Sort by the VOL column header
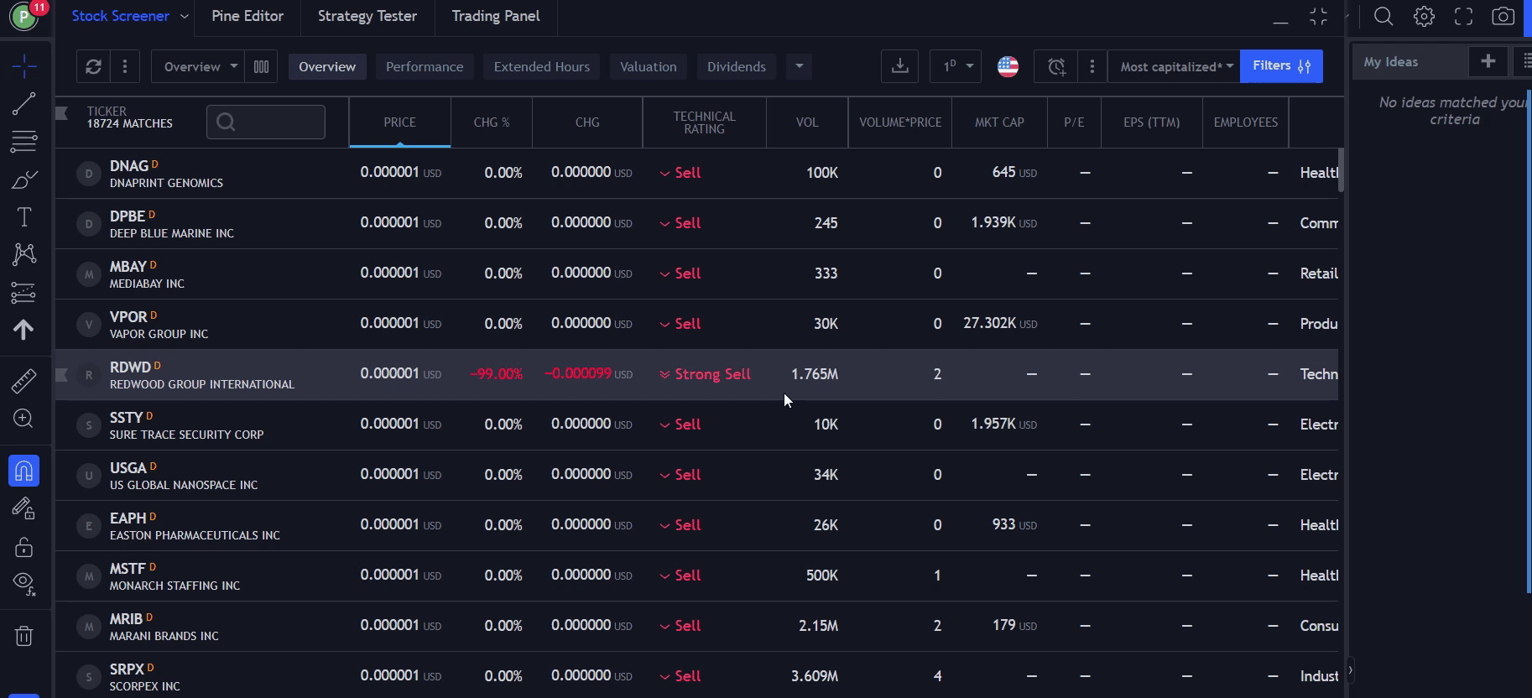This screenshot has height=698, width=1532. [x=807, y=122]
